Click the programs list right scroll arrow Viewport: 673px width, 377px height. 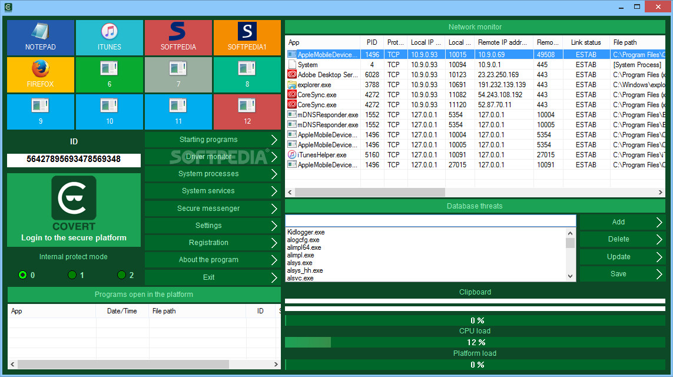(x=276, y=364)
